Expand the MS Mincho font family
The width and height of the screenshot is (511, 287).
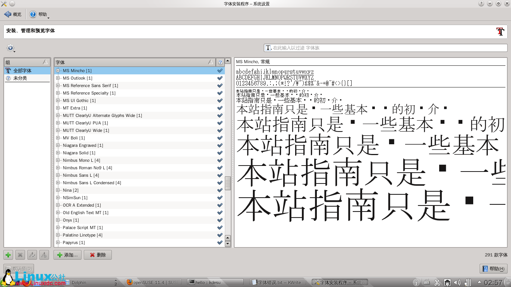point(58,71)
